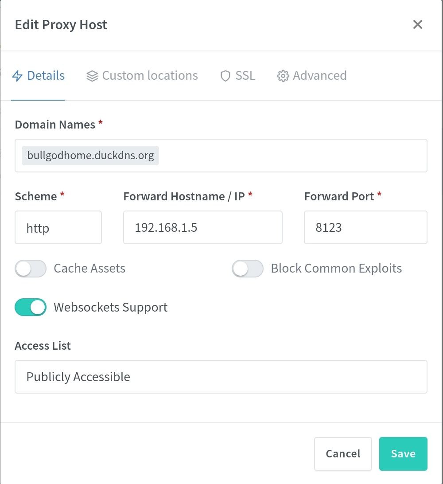Click the Advanced gear icon
Image resolution: width=443 pixels, height=484 pixels.
283,76
